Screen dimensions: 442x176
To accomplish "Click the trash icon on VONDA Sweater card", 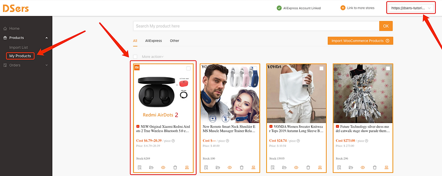I will (x=308, y=167).
